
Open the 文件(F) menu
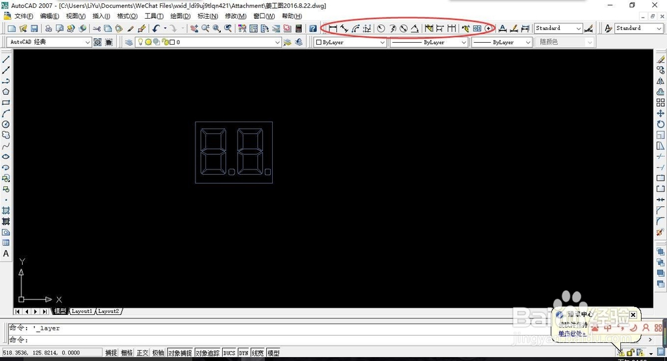(x=24, y=16)
